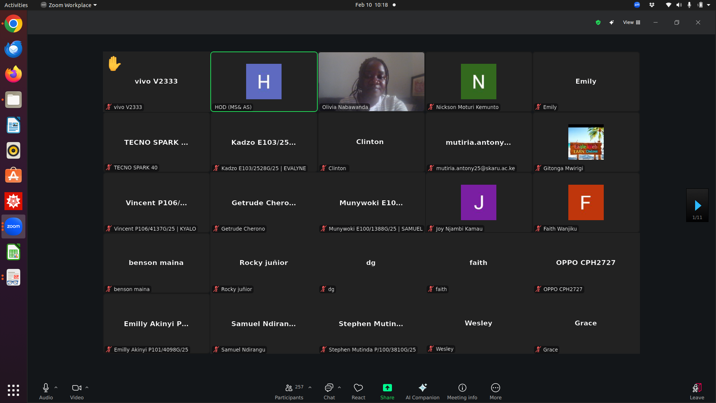Image resolution: width=716 pixels, height=403 pixels.
Task: Open the Zoom Workplace app menu
Action: tap(69, 5)
